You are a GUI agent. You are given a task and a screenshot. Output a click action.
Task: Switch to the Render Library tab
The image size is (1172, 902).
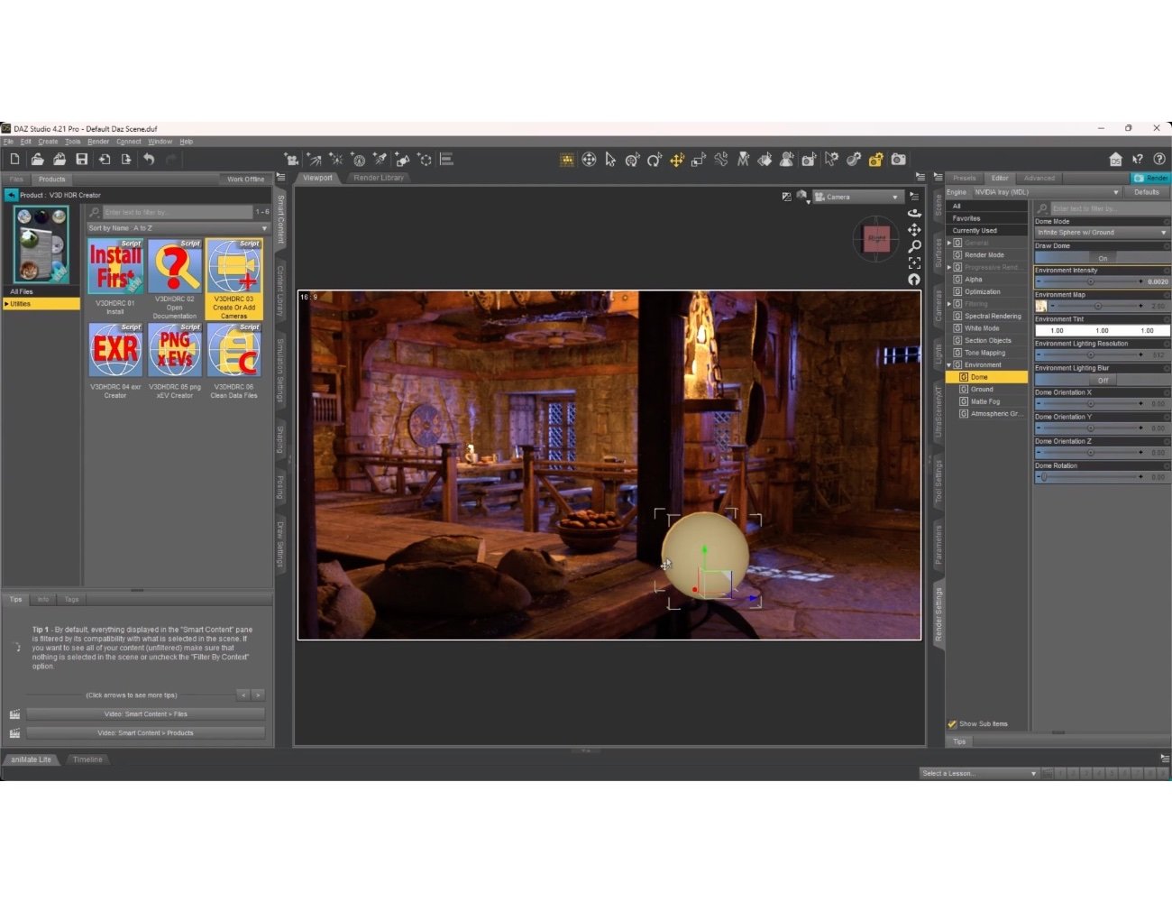[x=379, y=178]
